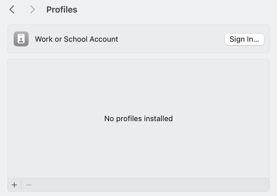
Task: Click the No profiles installed message
Action: (x=138, y=119)
